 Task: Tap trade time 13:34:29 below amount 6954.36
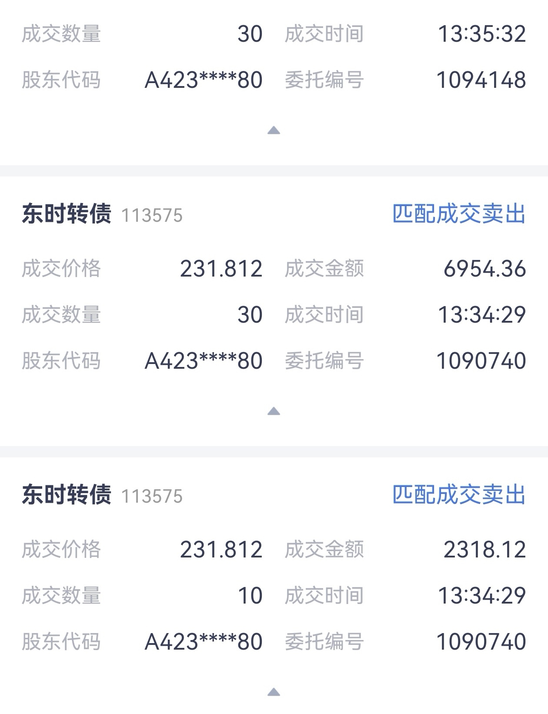coord(482,315)
